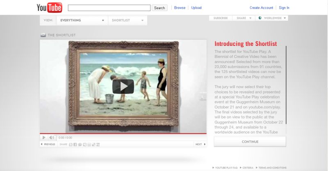Open the YouTube Play FAQ link
The width and height of the screenshot is (328, 171).
[x=225, y=168]
